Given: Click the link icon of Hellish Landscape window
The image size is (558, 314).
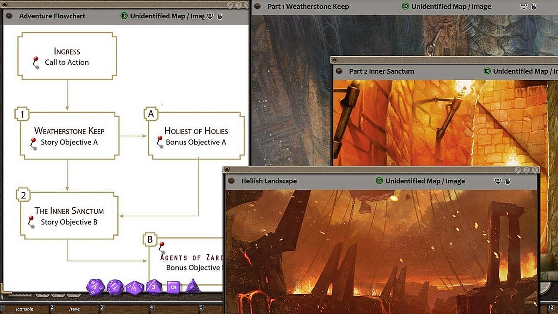Looking at the screenshot, I should (x=231, y=181).
